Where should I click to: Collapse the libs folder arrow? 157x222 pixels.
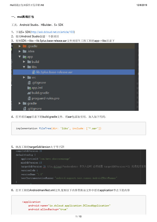24,67
